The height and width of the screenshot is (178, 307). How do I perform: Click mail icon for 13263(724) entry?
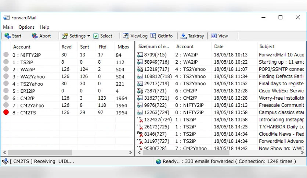140,113
